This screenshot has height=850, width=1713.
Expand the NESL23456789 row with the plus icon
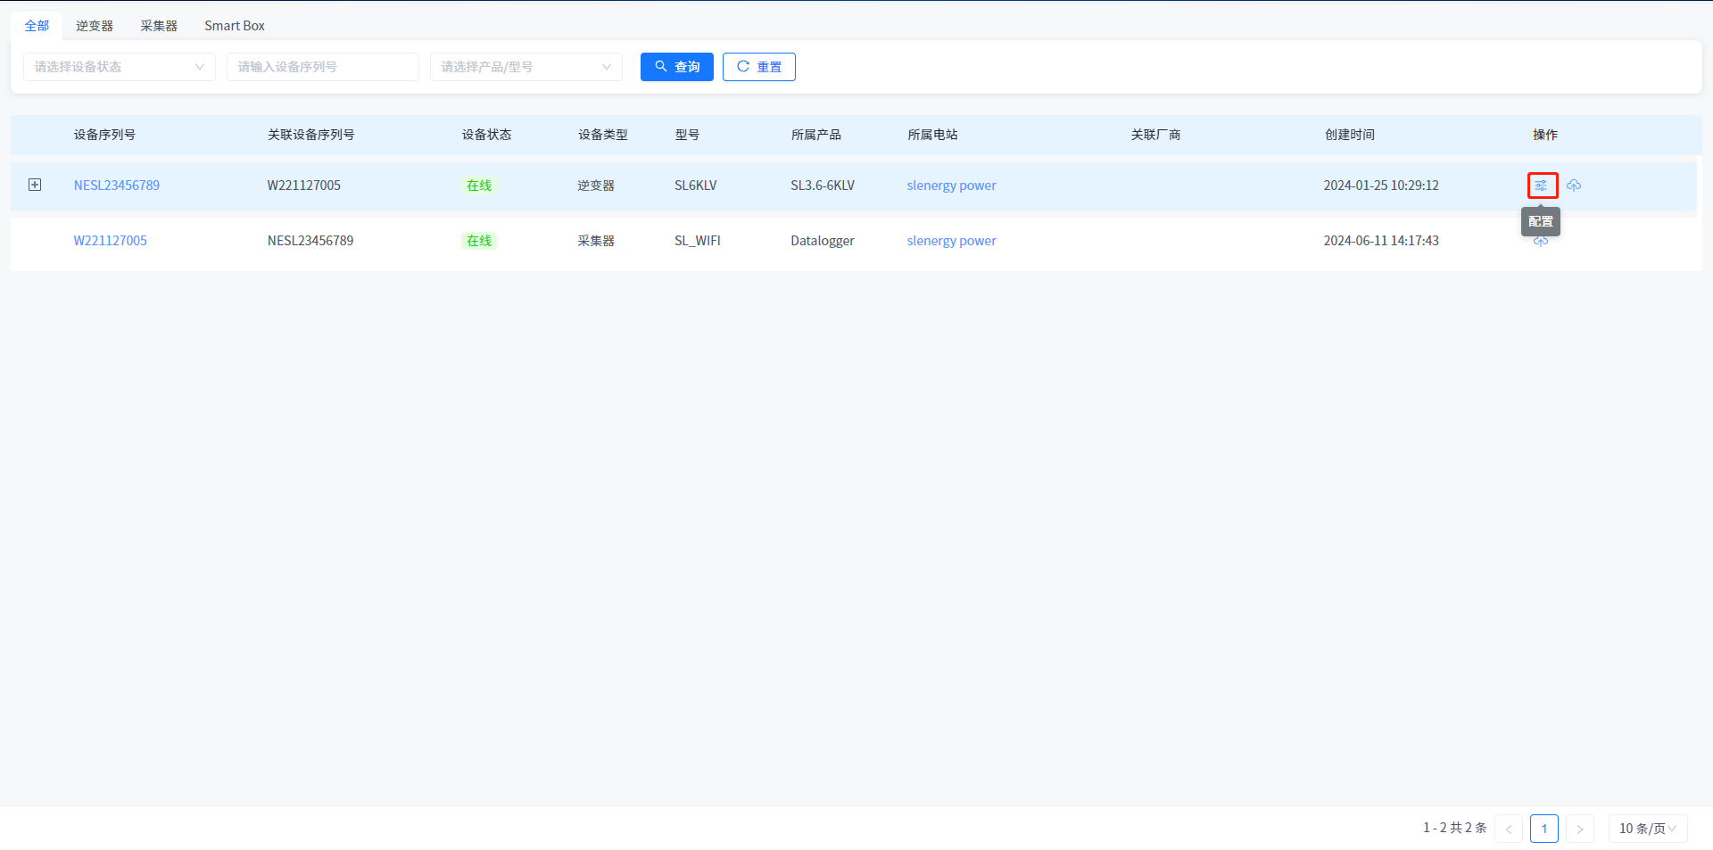pos(35,185)
